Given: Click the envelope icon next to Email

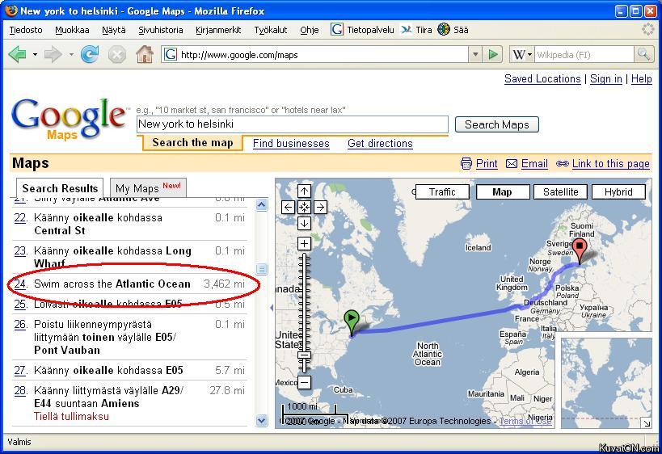Looking at the screenshot, I should pyautogui.click(x=512, y=164).
